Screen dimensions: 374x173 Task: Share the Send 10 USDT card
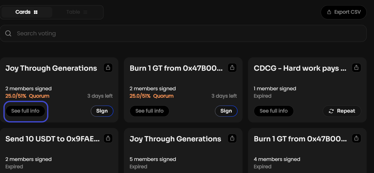(108, 138)
